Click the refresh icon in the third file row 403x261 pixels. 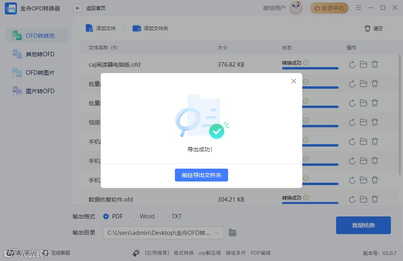(x=352, y=103)
